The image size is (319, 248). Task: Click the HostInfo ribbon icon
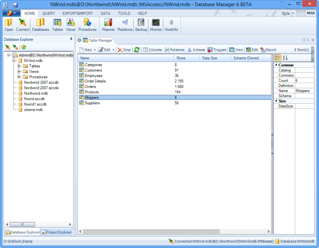click(171, 25)
